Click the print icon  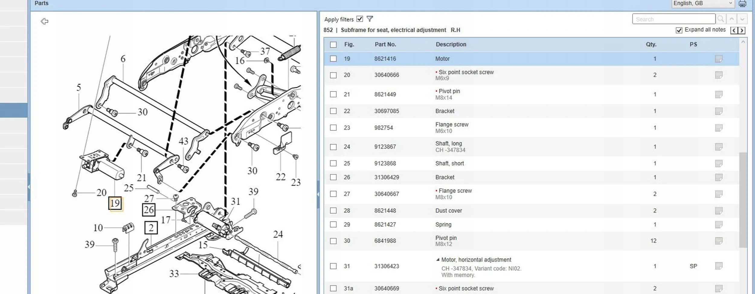pos(742,4)
